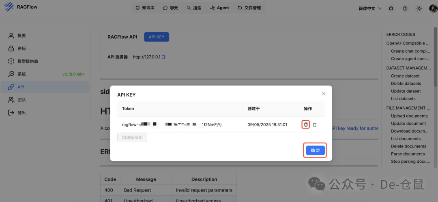The width and height of the screenshot is (438, 202).
Task: Open Upload documents doc link
Action: (x=409, y=116)
